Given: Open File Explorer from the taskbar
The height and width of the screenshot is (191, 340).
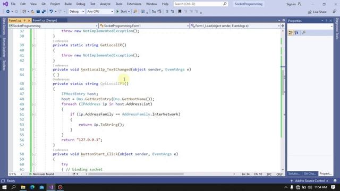Looking at the screenshot, I should 23,187.
